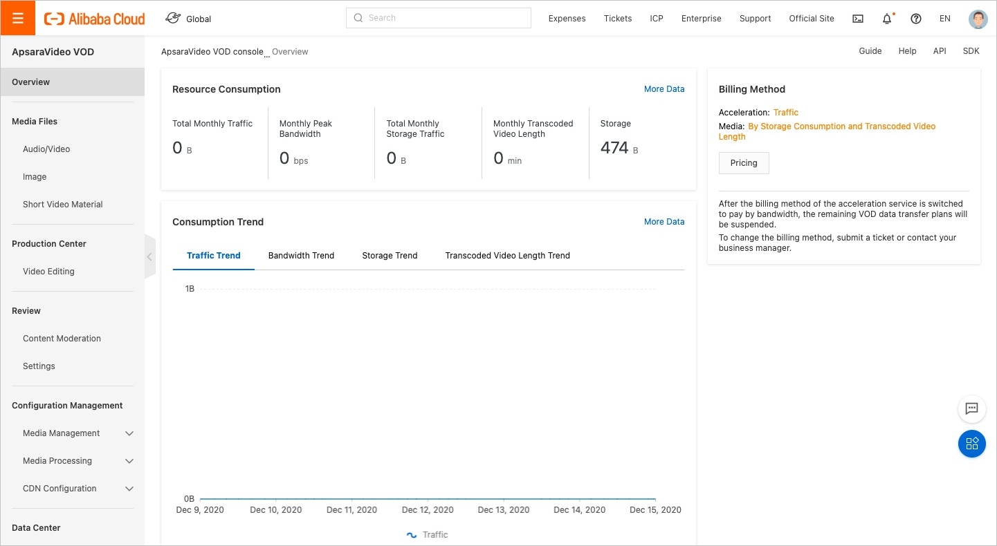Toggle the Traffic series in chart legend
The image size is (997, 546).
click(x=428, y=534)
